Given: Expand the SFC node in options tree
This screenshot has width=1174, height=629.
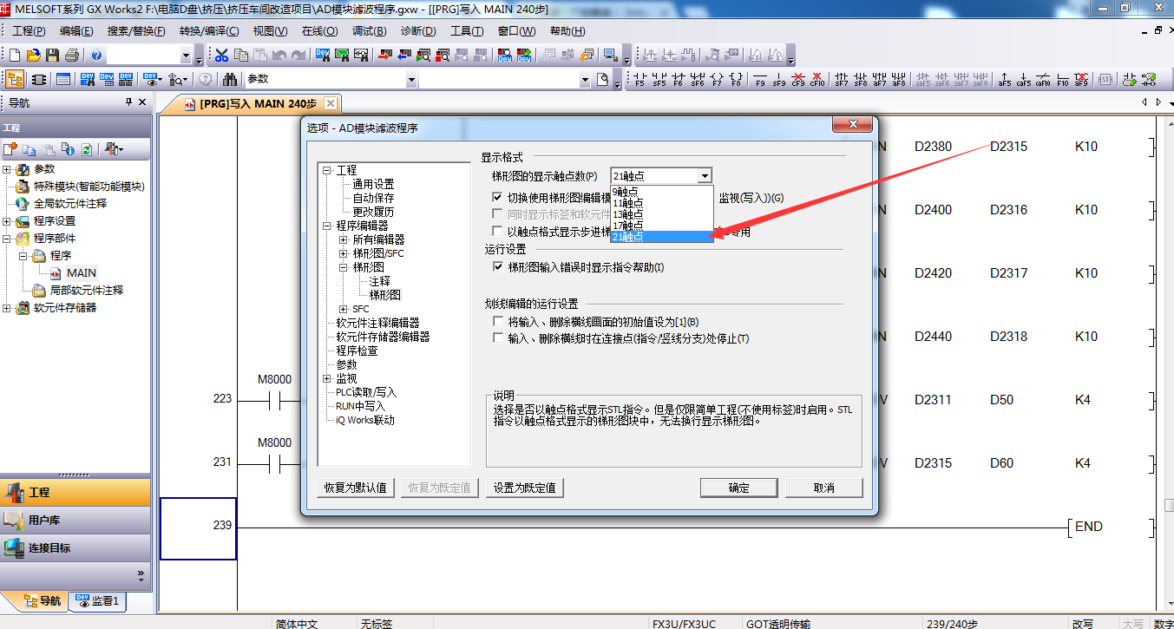Looking at the screenshot, I should [343, 309].
